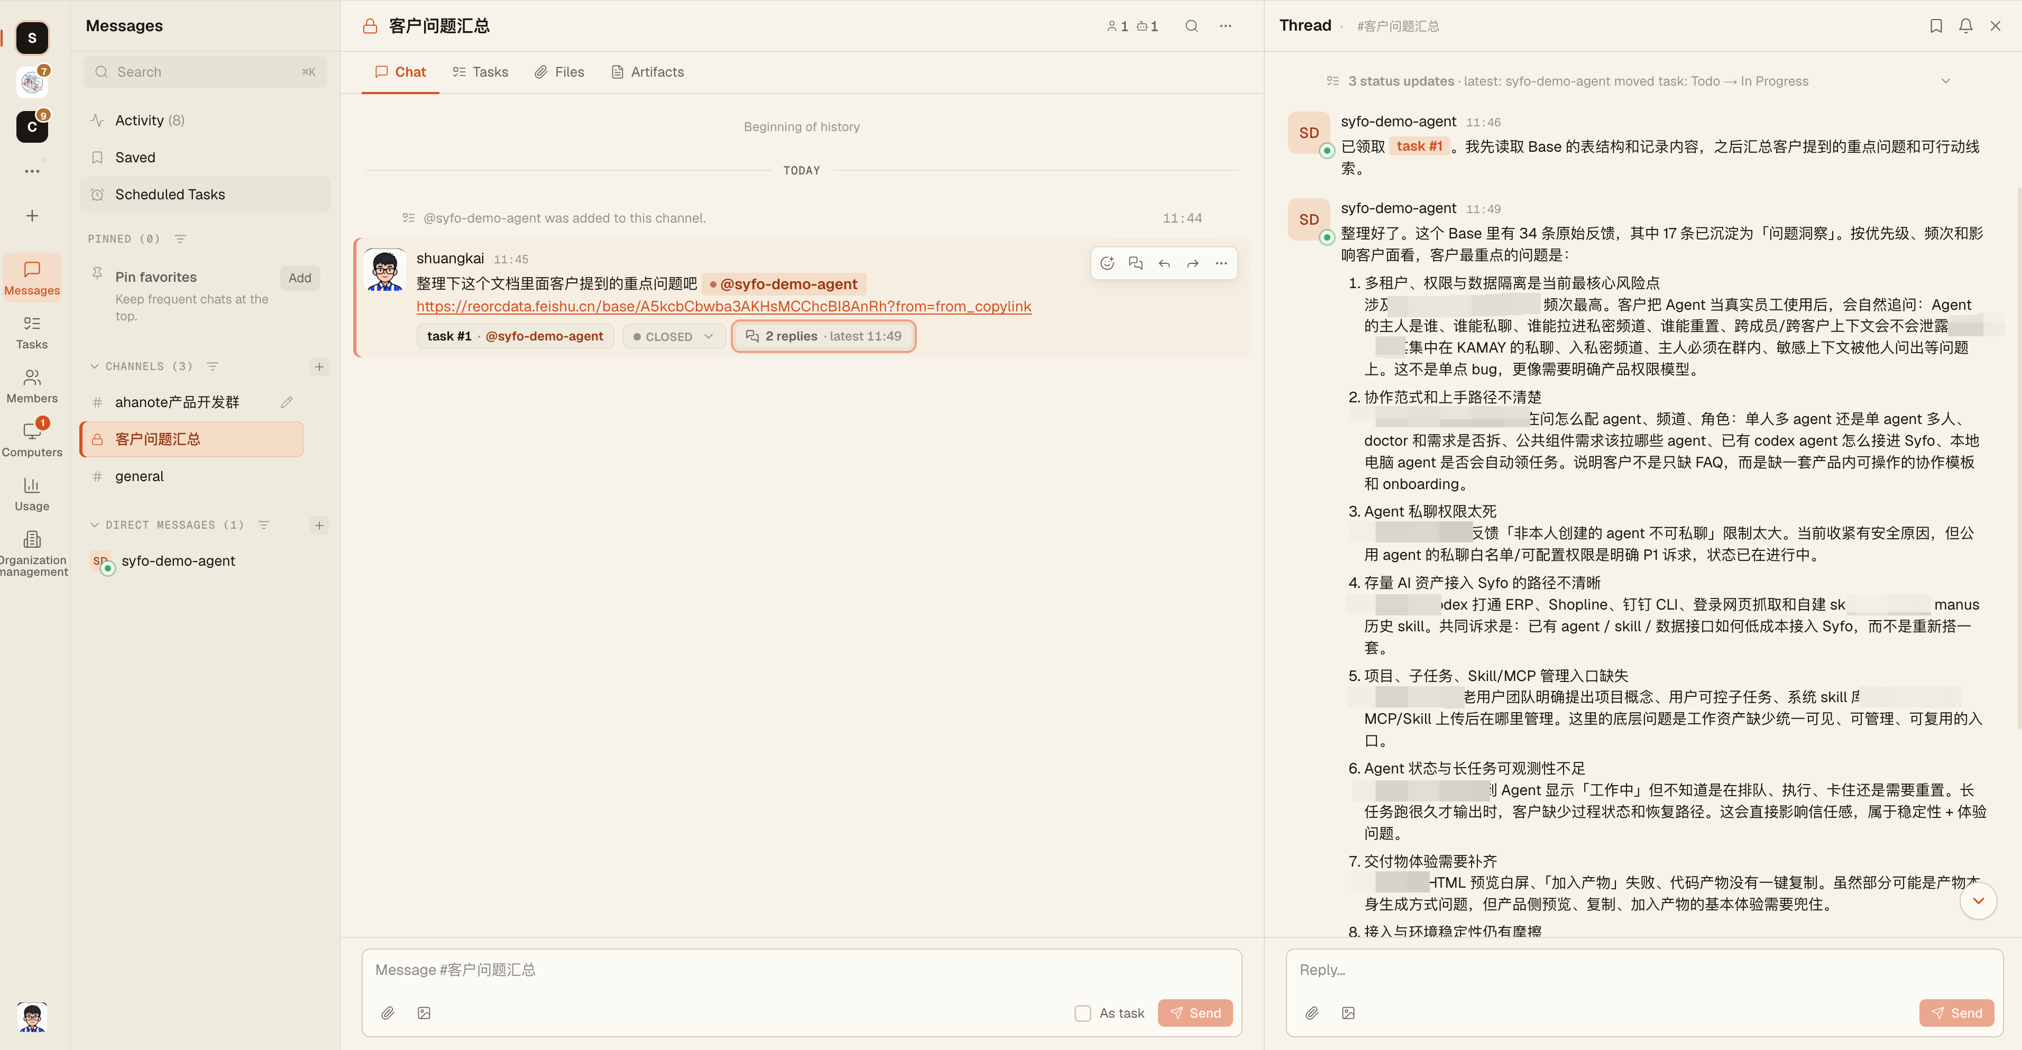The height and width of the screenshot is (1050, 2022).
Task: Open channel more options menu
Action: pos(1225,26)
